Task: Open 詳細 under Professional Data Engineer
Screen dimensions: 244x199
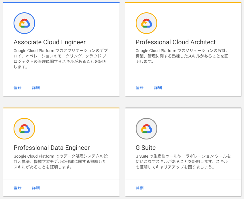Action: [x=36, y=187]
